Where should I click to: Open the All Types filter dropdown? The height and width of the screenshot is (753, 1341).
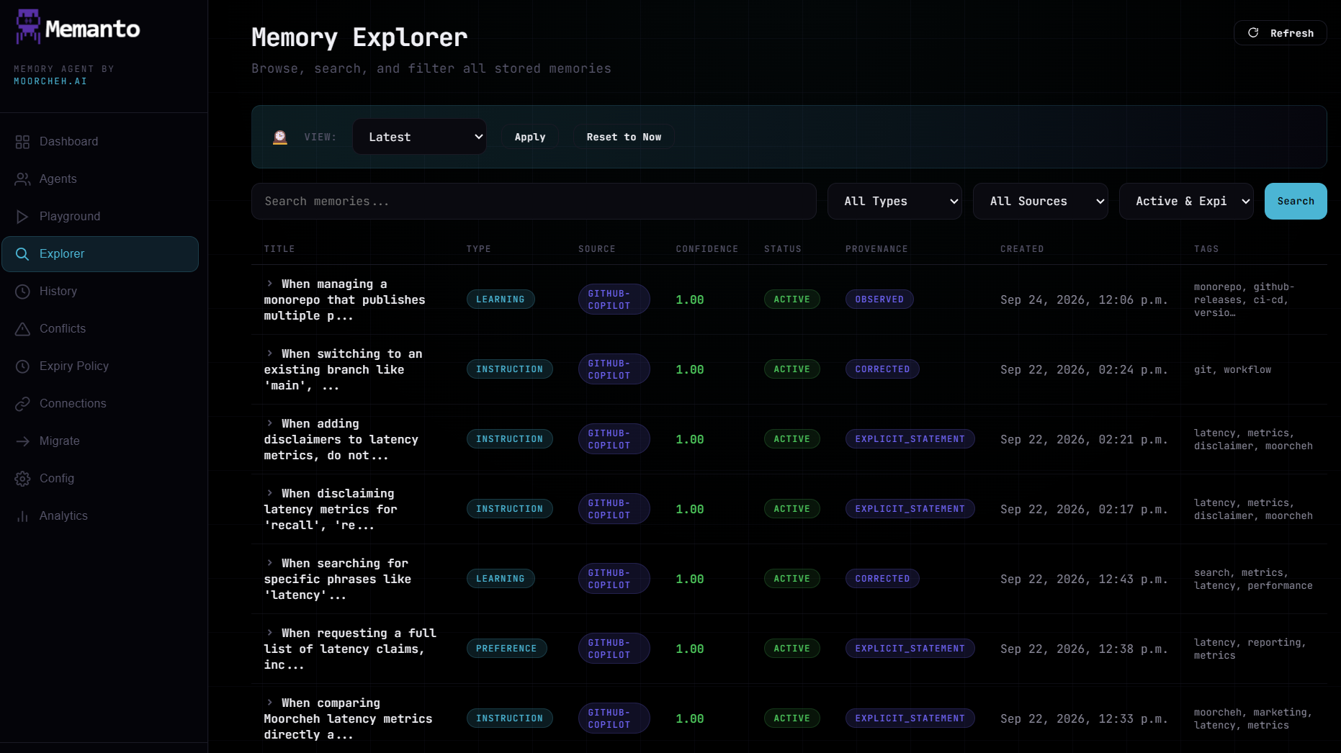(x=894, y=202)
